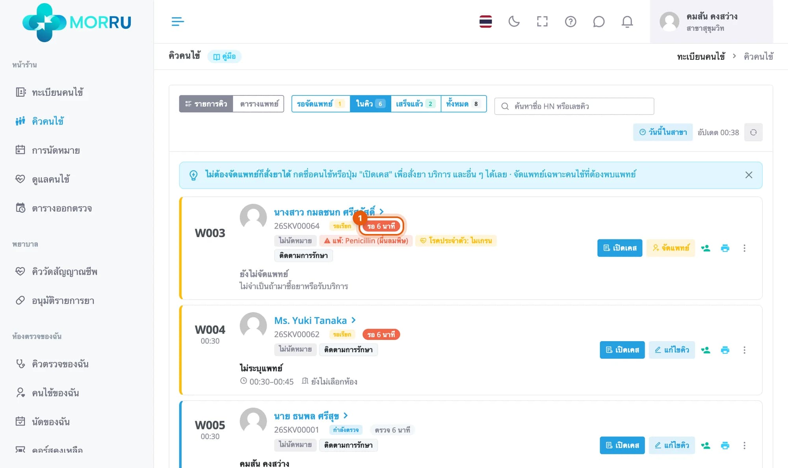Click จัดแพทย์ button for W003

click(671, 248)
